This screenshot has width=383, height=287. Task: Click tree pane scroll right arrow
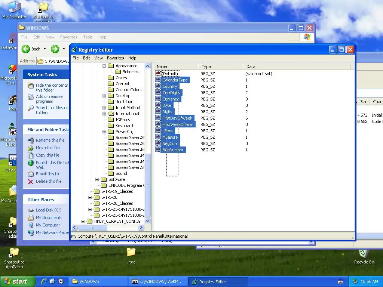[141, 228]
